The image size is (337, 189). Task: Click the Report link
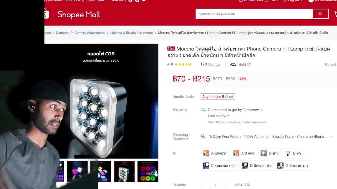click(x=330, y=65)
